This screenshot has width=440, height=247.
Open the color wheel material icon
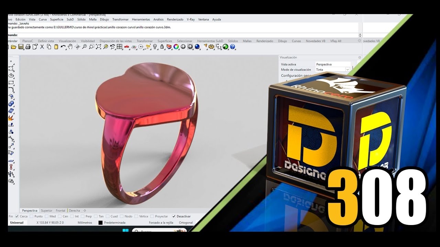point(176,47)
